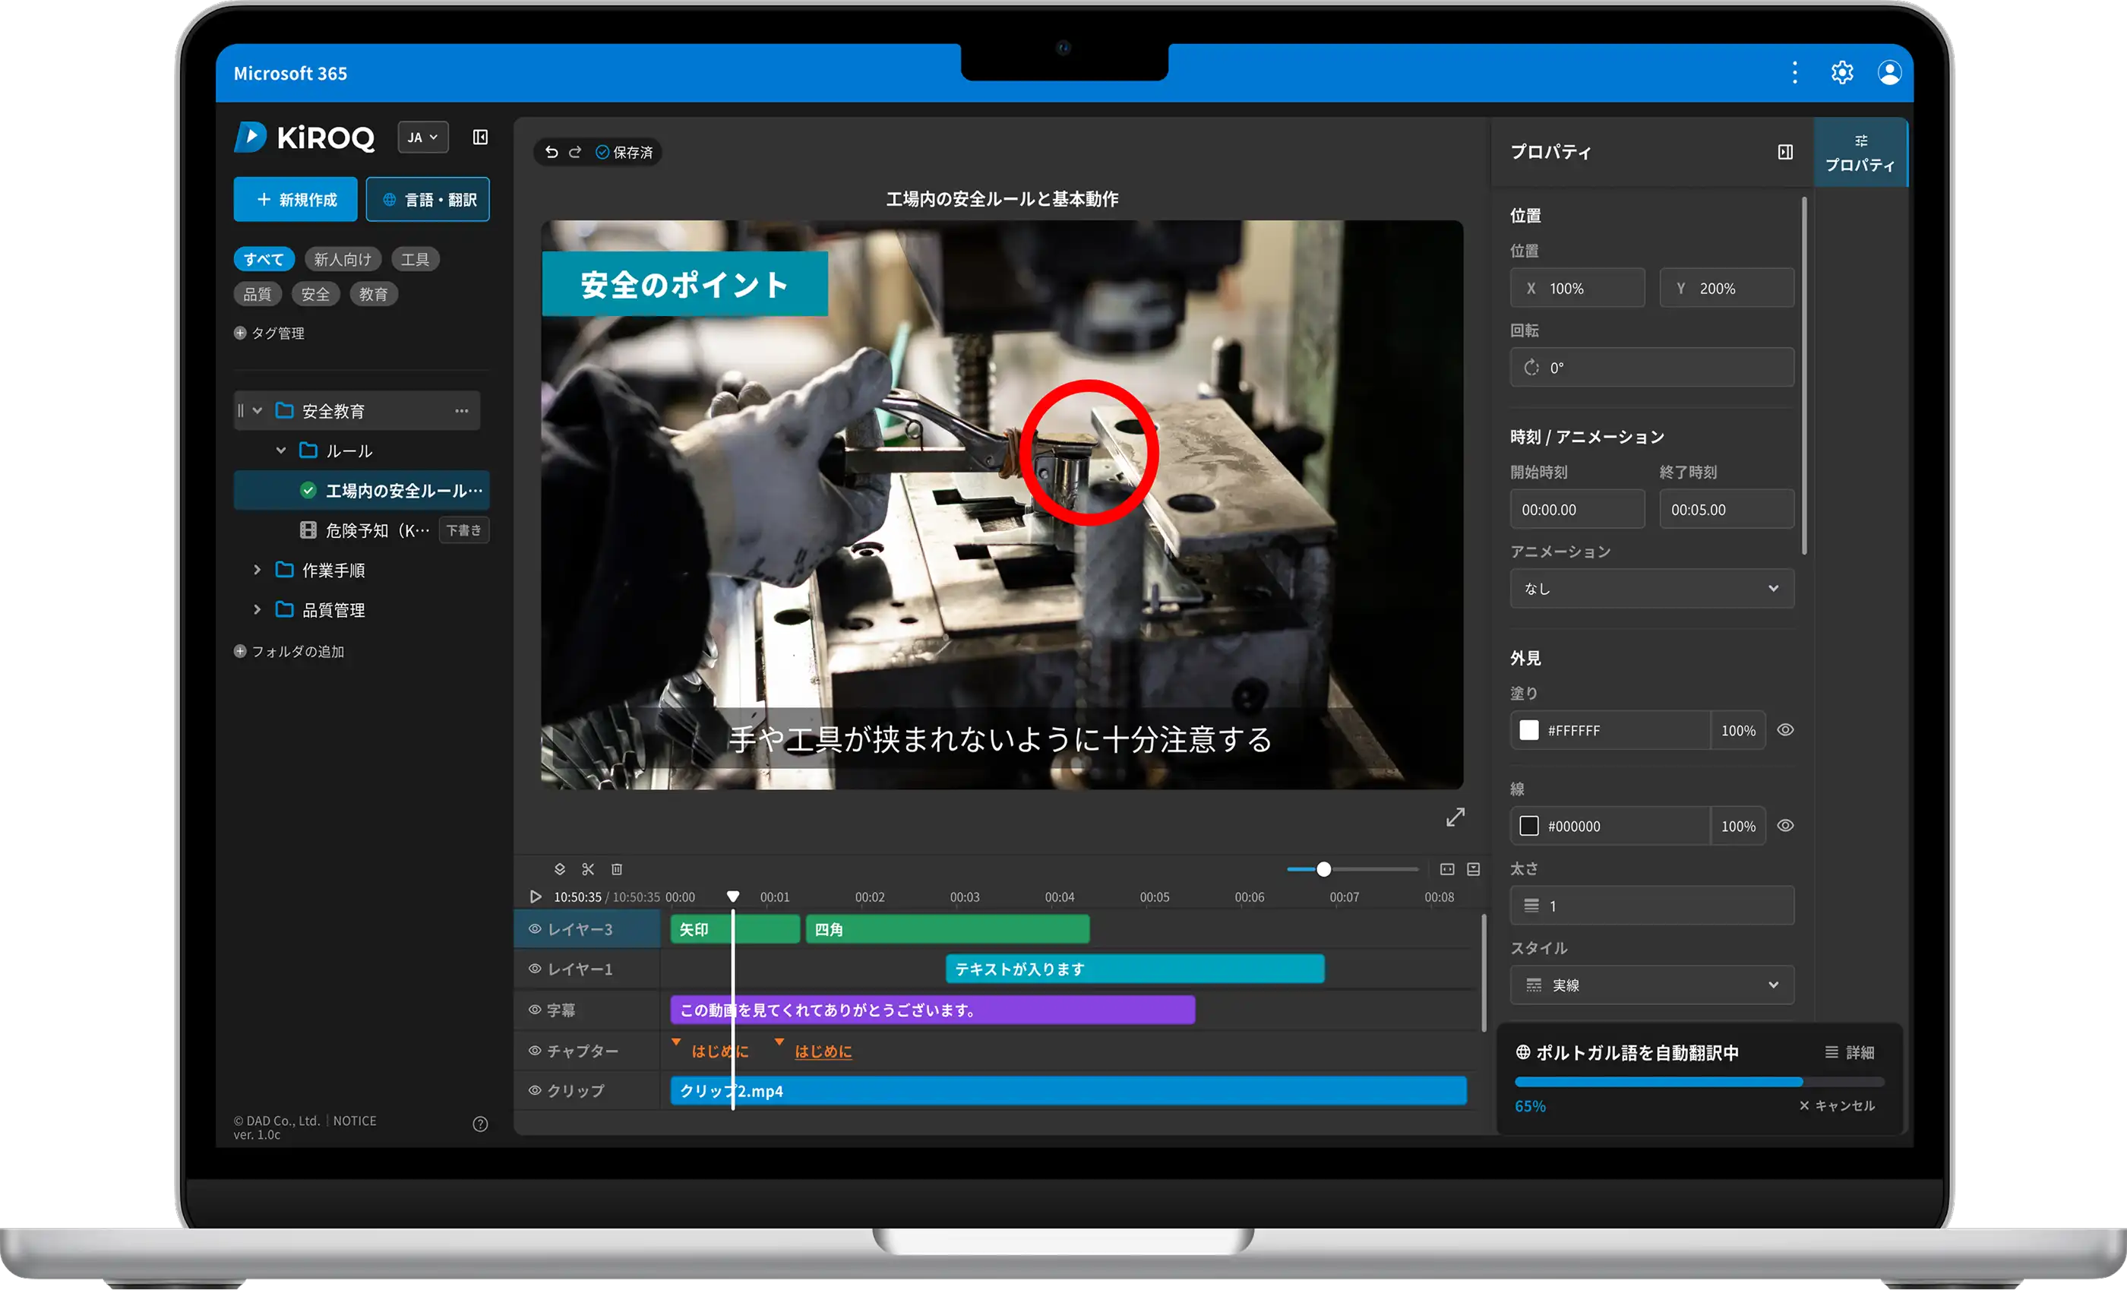The image size is (2127, 1290).
Task: Hide the クリップ track
Action: [534, 1090]
